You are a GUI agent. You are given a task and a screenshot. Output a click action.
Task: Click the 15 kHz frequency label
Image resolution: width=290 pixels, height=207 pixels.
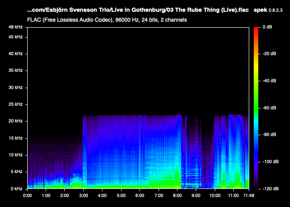point(15,138)
